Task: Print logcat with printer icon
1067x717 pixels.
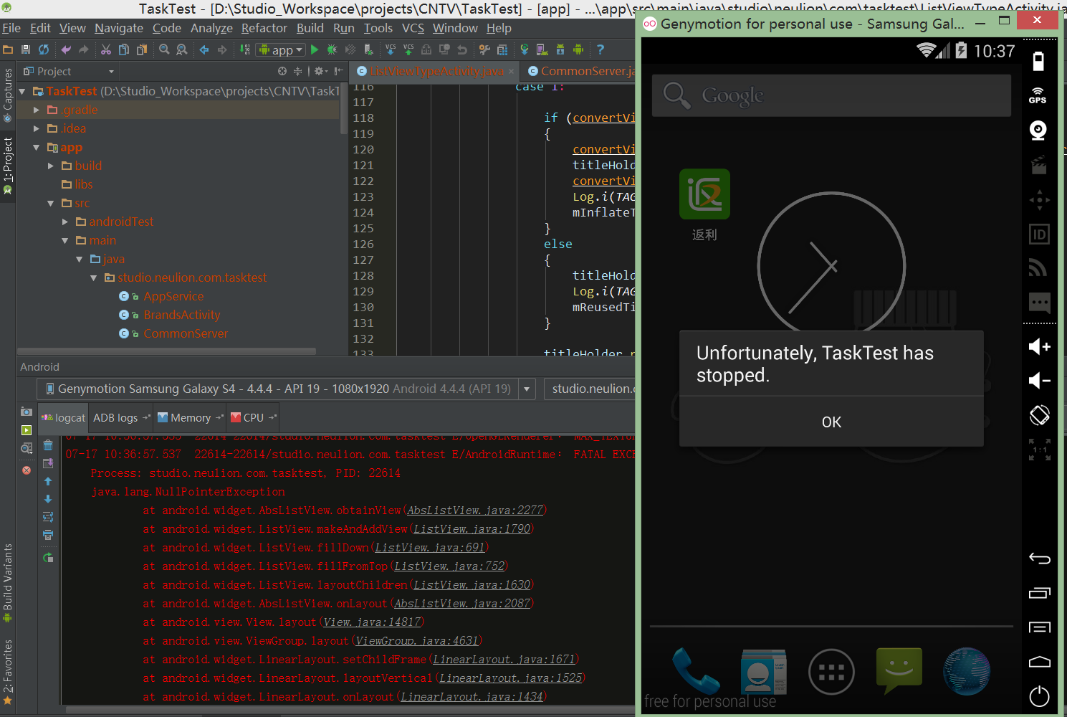Action: pos(48,535)
